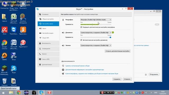
Task: Click the shopping cart icon
Action: 63,74
